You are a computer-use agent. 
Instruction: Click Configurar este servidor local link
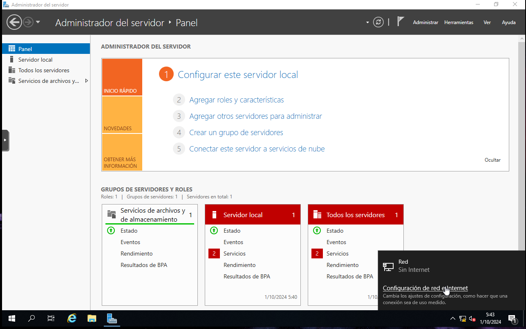238,75
